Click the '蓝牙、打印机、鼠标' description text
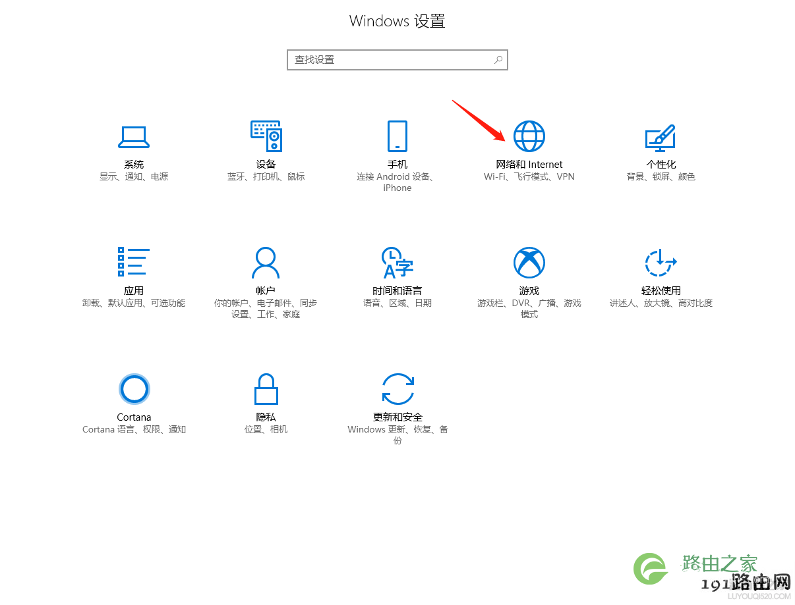Viewport: 795px width, 605px height. click(266, 176)
